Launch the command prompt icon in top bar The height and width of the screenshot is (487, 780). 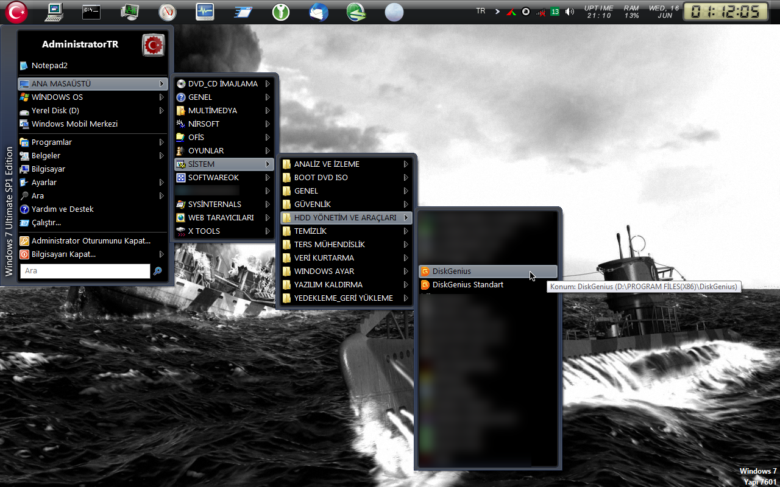pyautogui.click(x=91, y=12)
